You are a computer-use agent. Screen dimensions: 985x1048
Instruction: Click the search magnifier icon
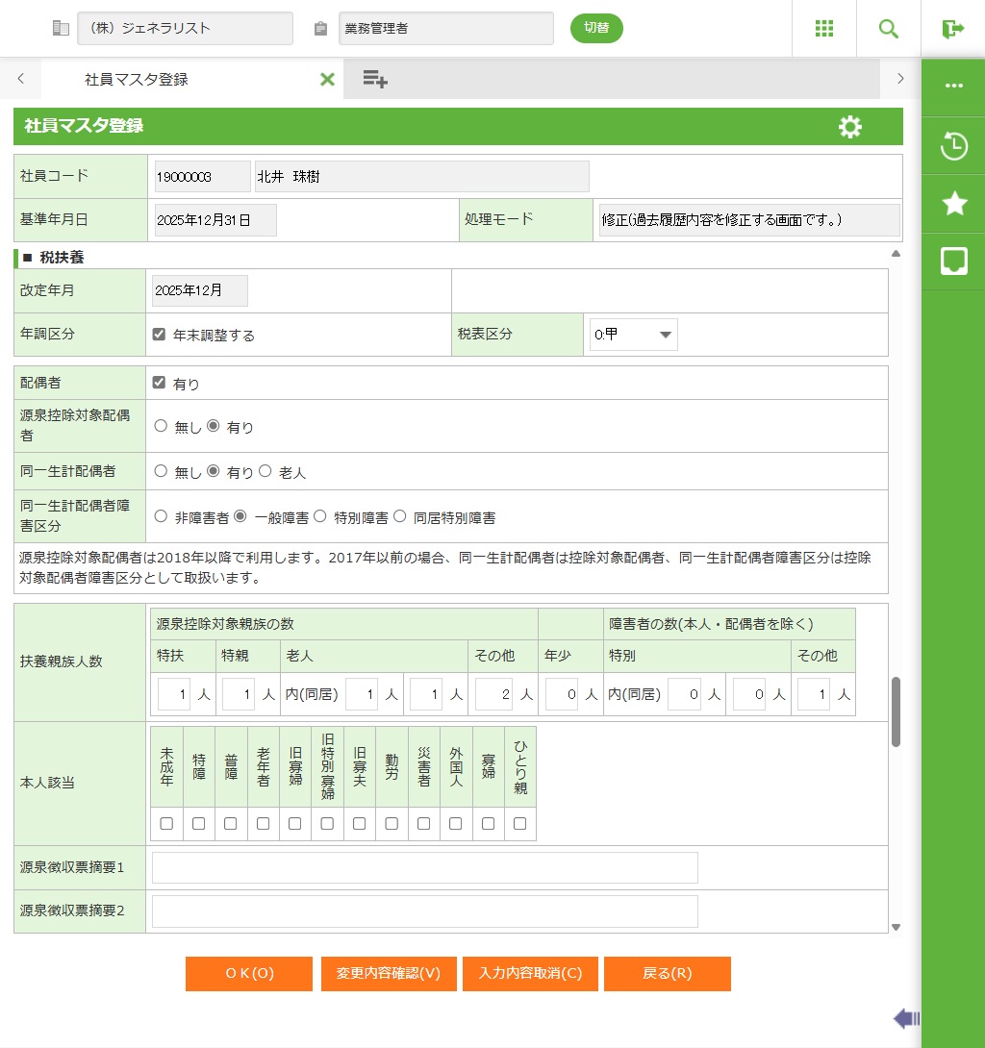(889, 29)
